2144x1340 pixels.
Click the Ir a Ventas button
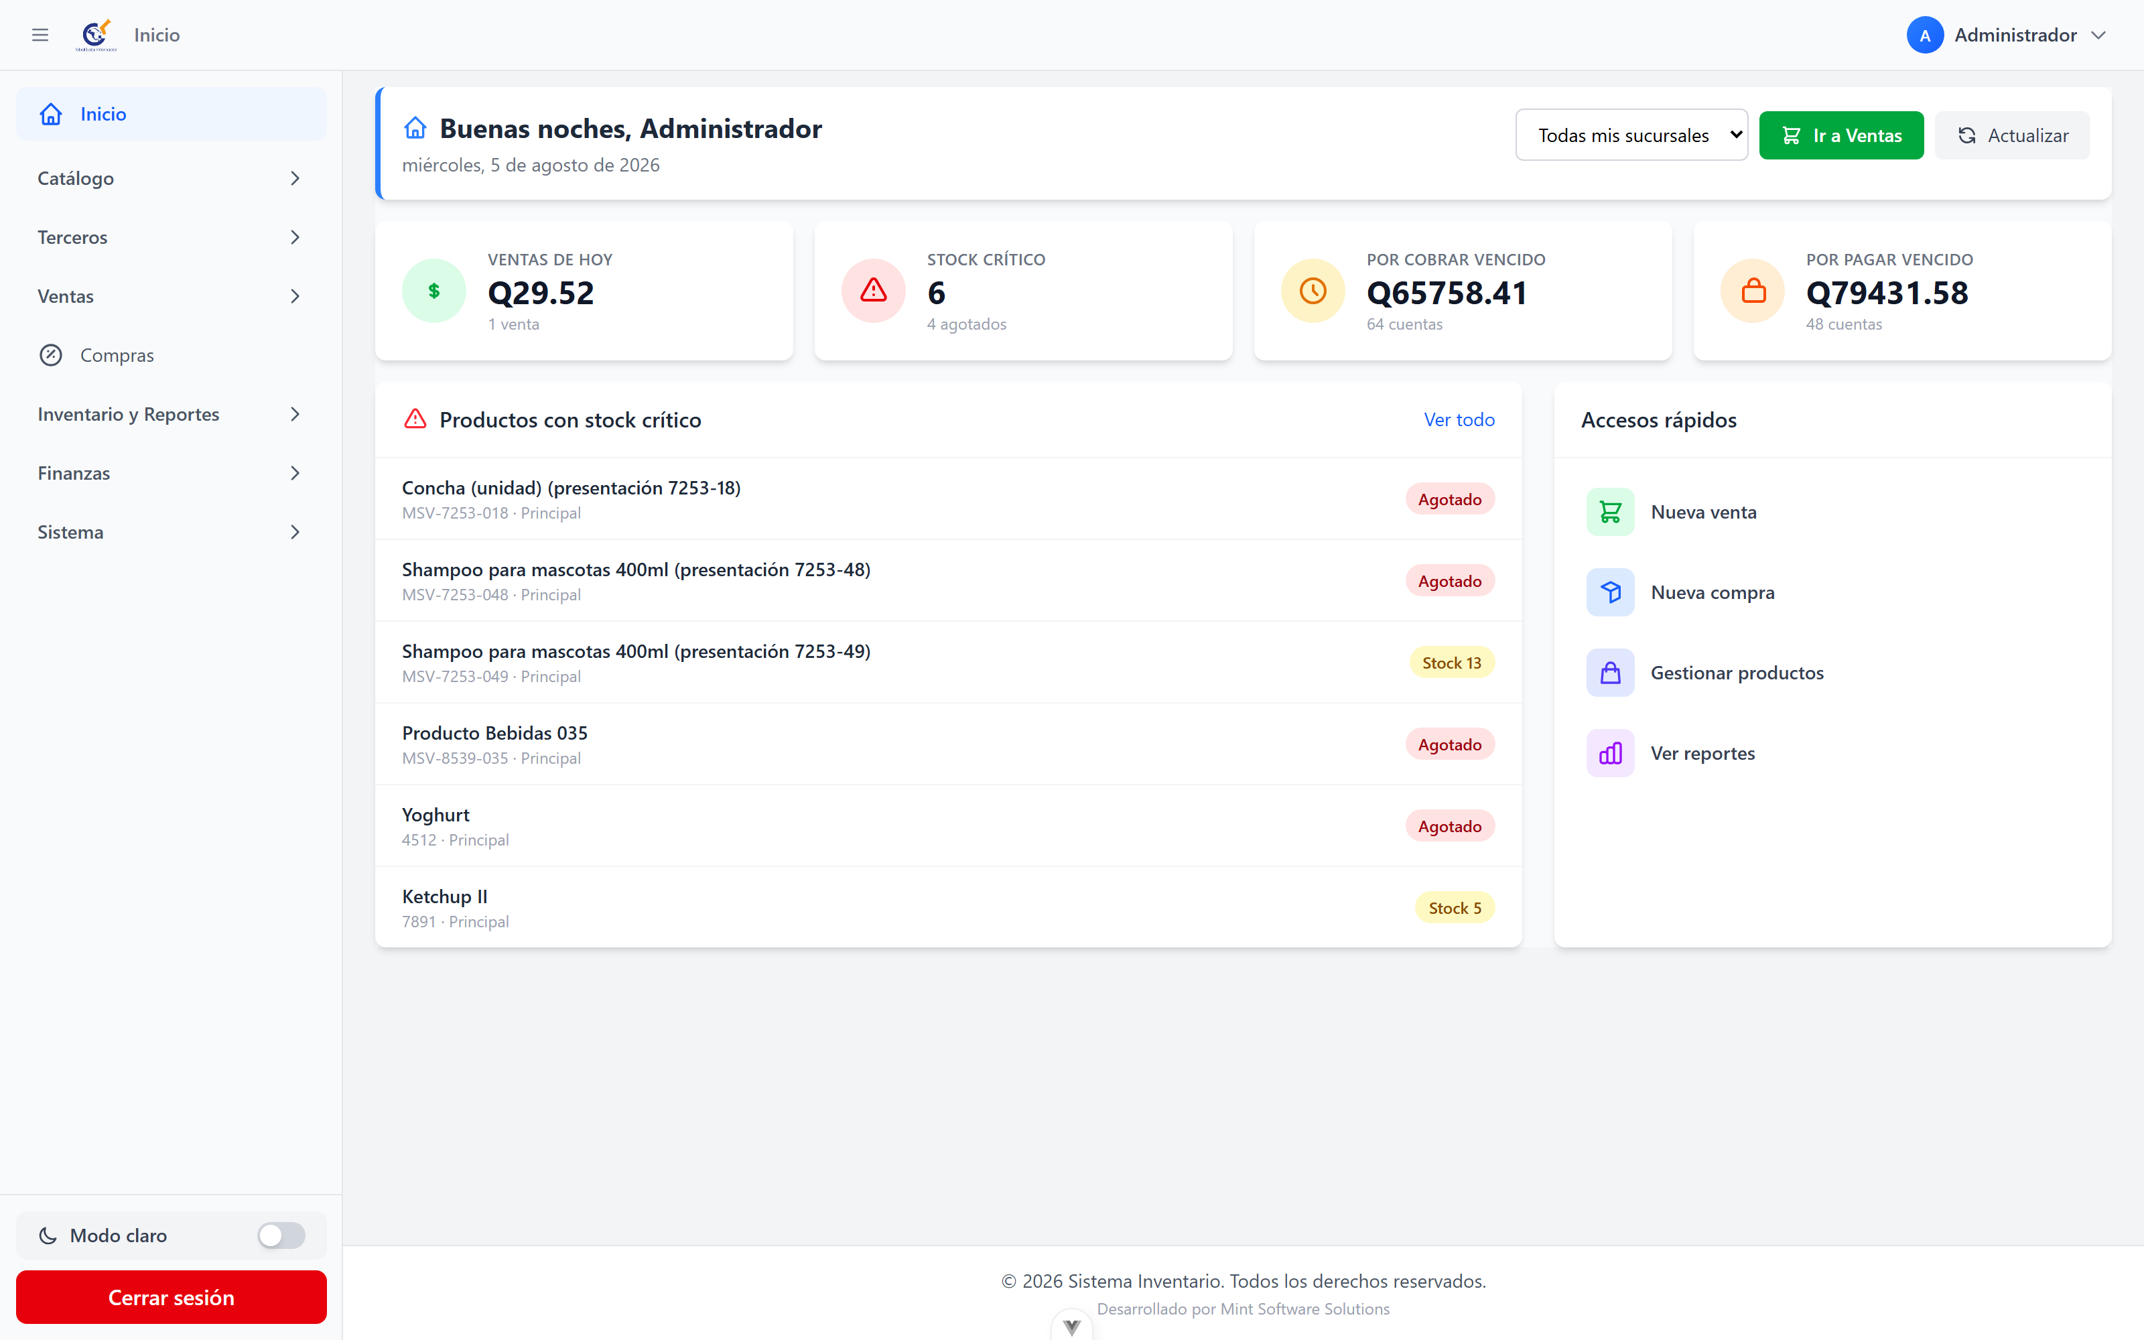pos(1841,135)
